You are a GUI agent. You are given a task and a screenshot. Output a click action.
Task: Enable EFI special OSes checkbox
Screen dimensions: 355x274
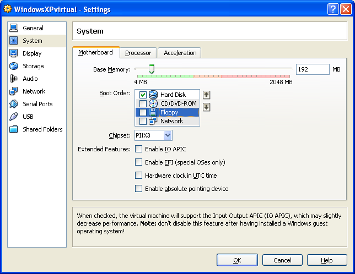138,162
